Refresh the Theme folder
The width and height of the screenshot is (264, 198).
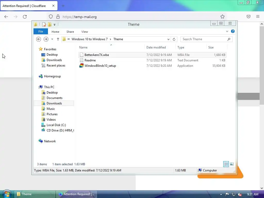[174, 39]
